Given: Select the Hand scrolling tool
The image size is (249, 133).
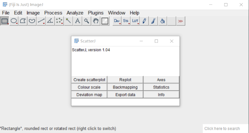Looking at the screenshot, I should pyautogui.click(x=96, y=21).
